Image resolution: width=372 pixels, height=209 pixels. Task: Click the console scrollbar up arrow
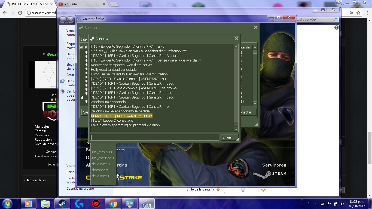click(236, 47)
